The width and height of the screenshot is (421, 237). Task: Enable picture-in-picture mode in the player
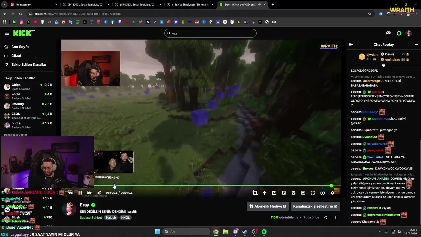[x=284, y=193]
